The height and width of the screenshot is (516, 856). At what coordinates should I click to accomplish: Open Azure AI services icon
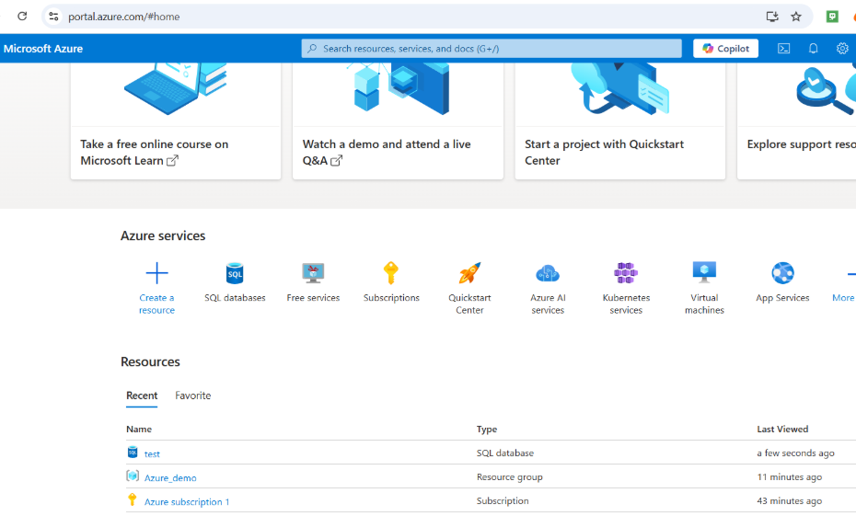tap(548, 273)
